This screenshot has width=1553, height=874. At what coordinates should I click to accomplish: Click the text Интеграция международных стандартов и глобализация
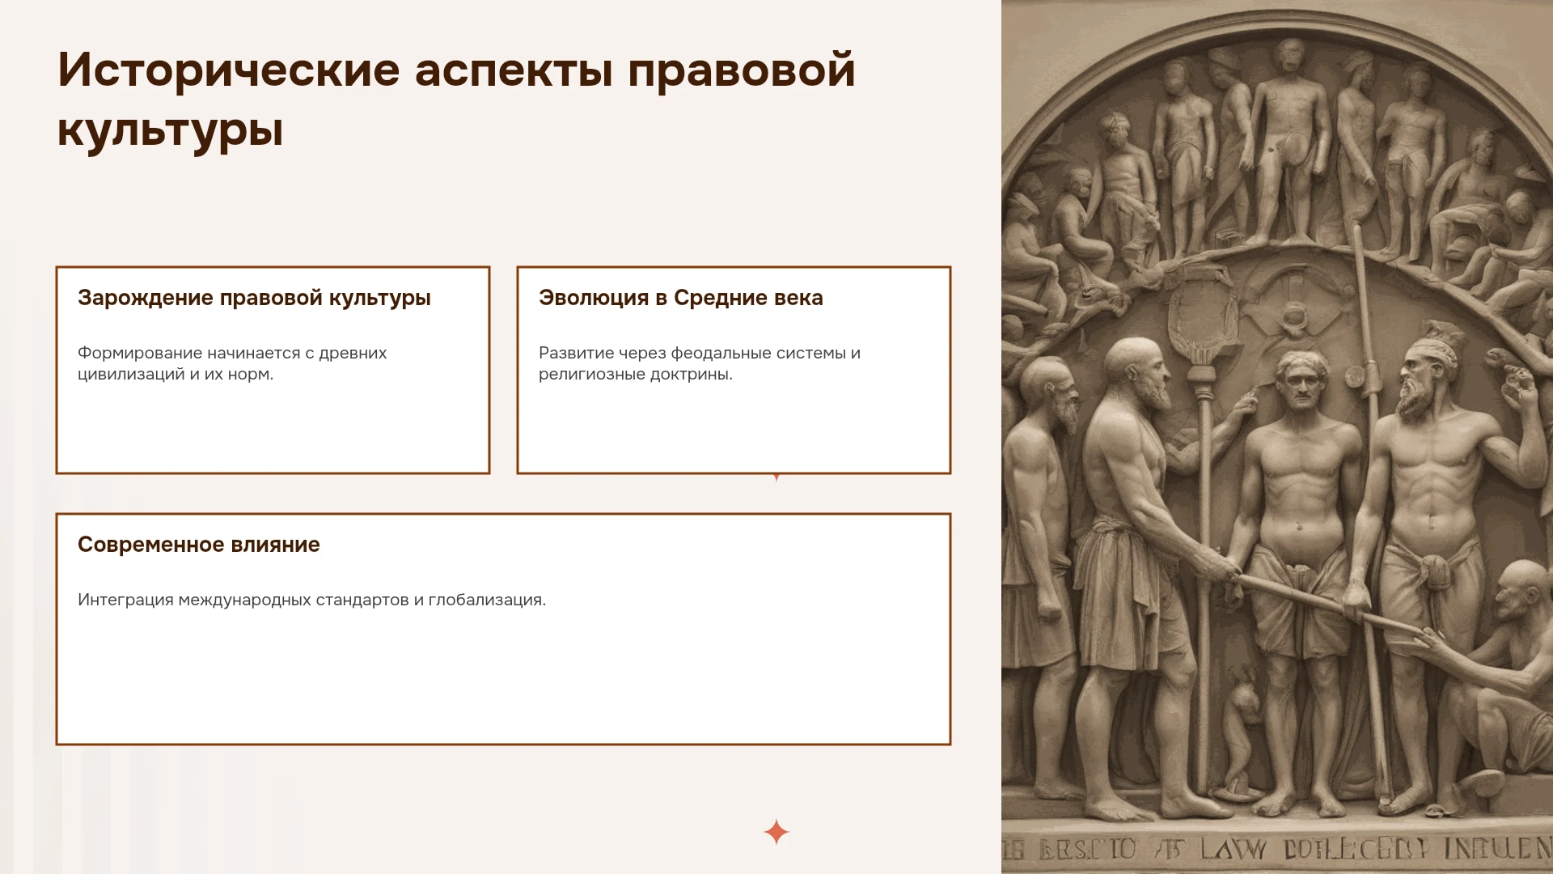point(311,600)
